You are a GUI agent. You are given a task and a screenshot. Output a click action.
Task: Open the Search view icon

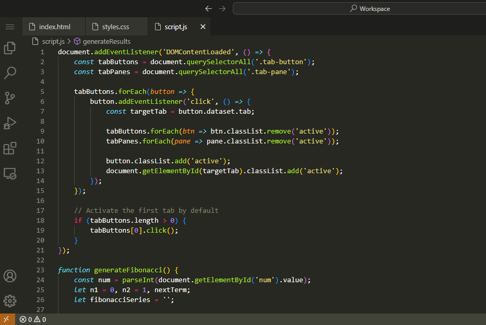(10, 73)
